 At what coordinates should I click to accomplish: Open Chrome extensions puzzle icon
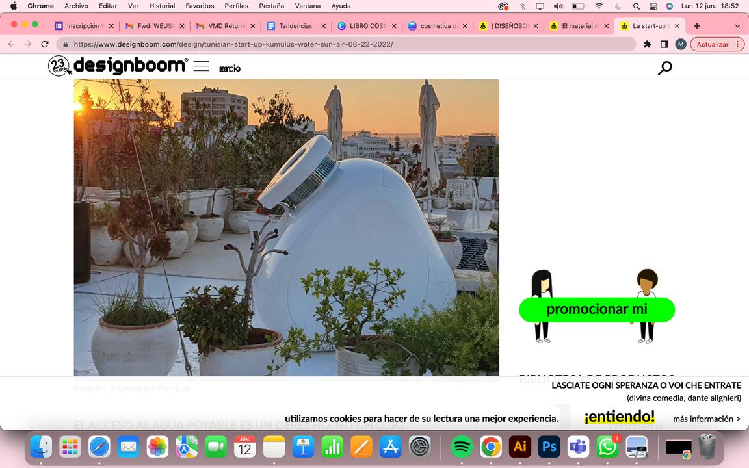(x=648, y=44)
